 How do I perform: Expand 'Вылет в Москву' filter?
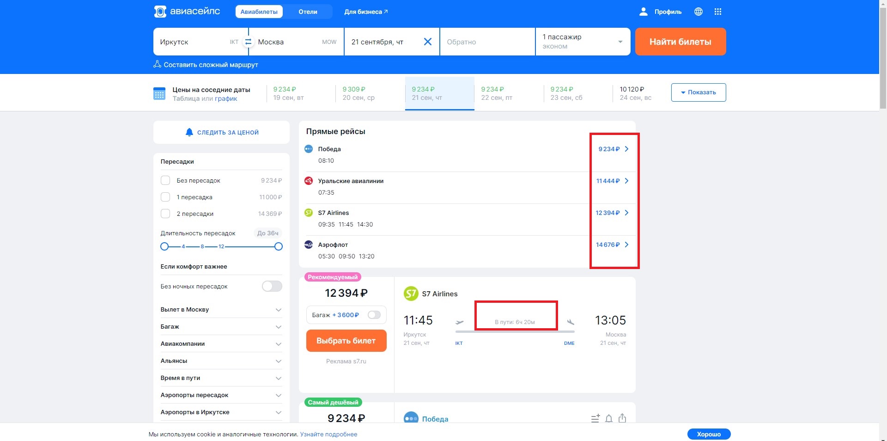(221, 309)
